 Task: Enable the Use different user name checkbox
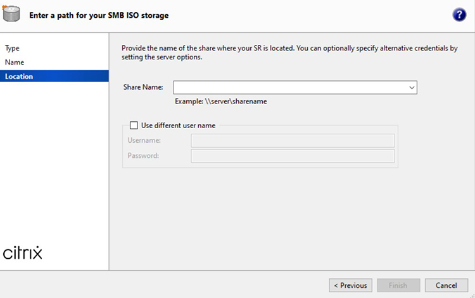[x=133, y=126]
